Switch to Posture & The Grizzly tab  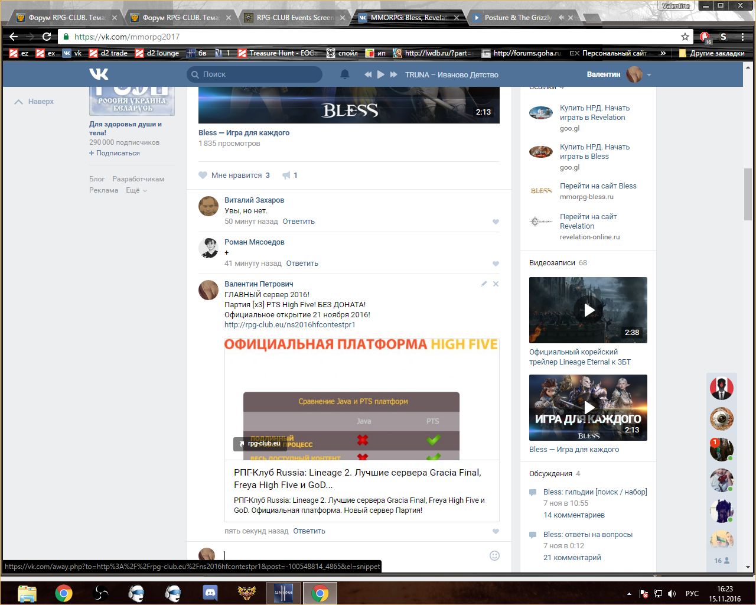point(518,18)
